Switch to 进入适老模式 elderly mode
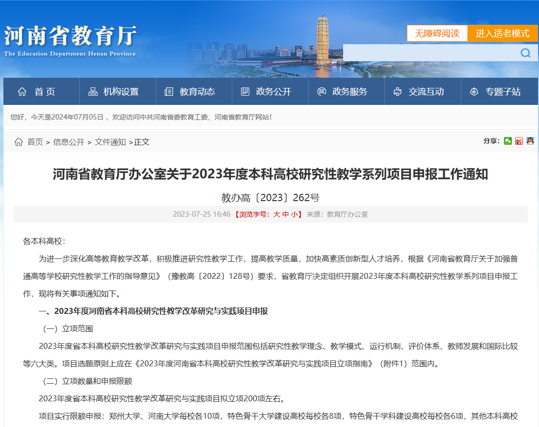The image size is (539, 427). coord(502,34)
